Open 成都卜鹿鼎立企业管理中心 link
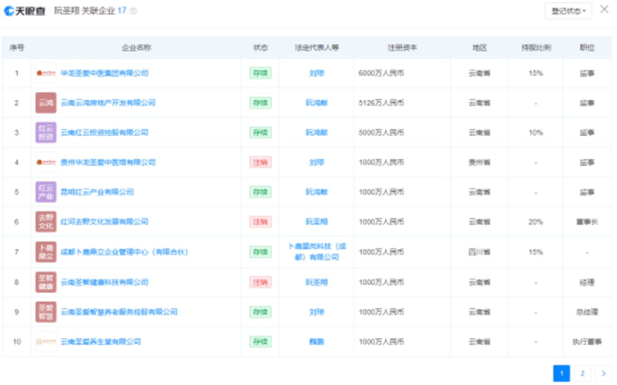The width and height of the screenshot is (617, 385). coord(124,252)
